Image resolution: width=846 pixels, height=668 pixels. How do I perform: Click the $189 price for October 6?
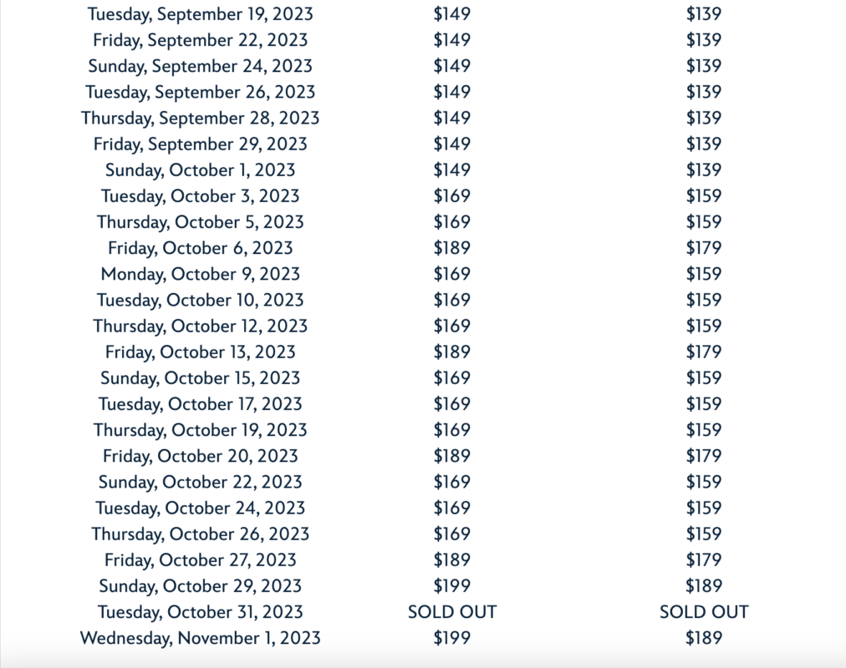point(451,248)
